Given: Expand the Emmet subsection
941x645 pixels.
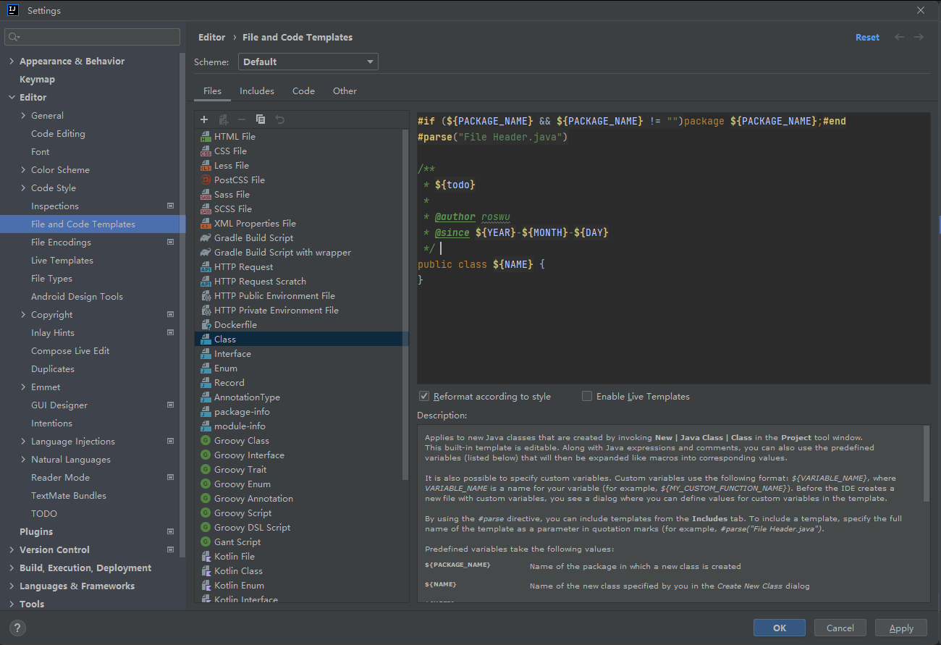Looking at the screenshot, I should pyautogui.click(x=23, y=387).
